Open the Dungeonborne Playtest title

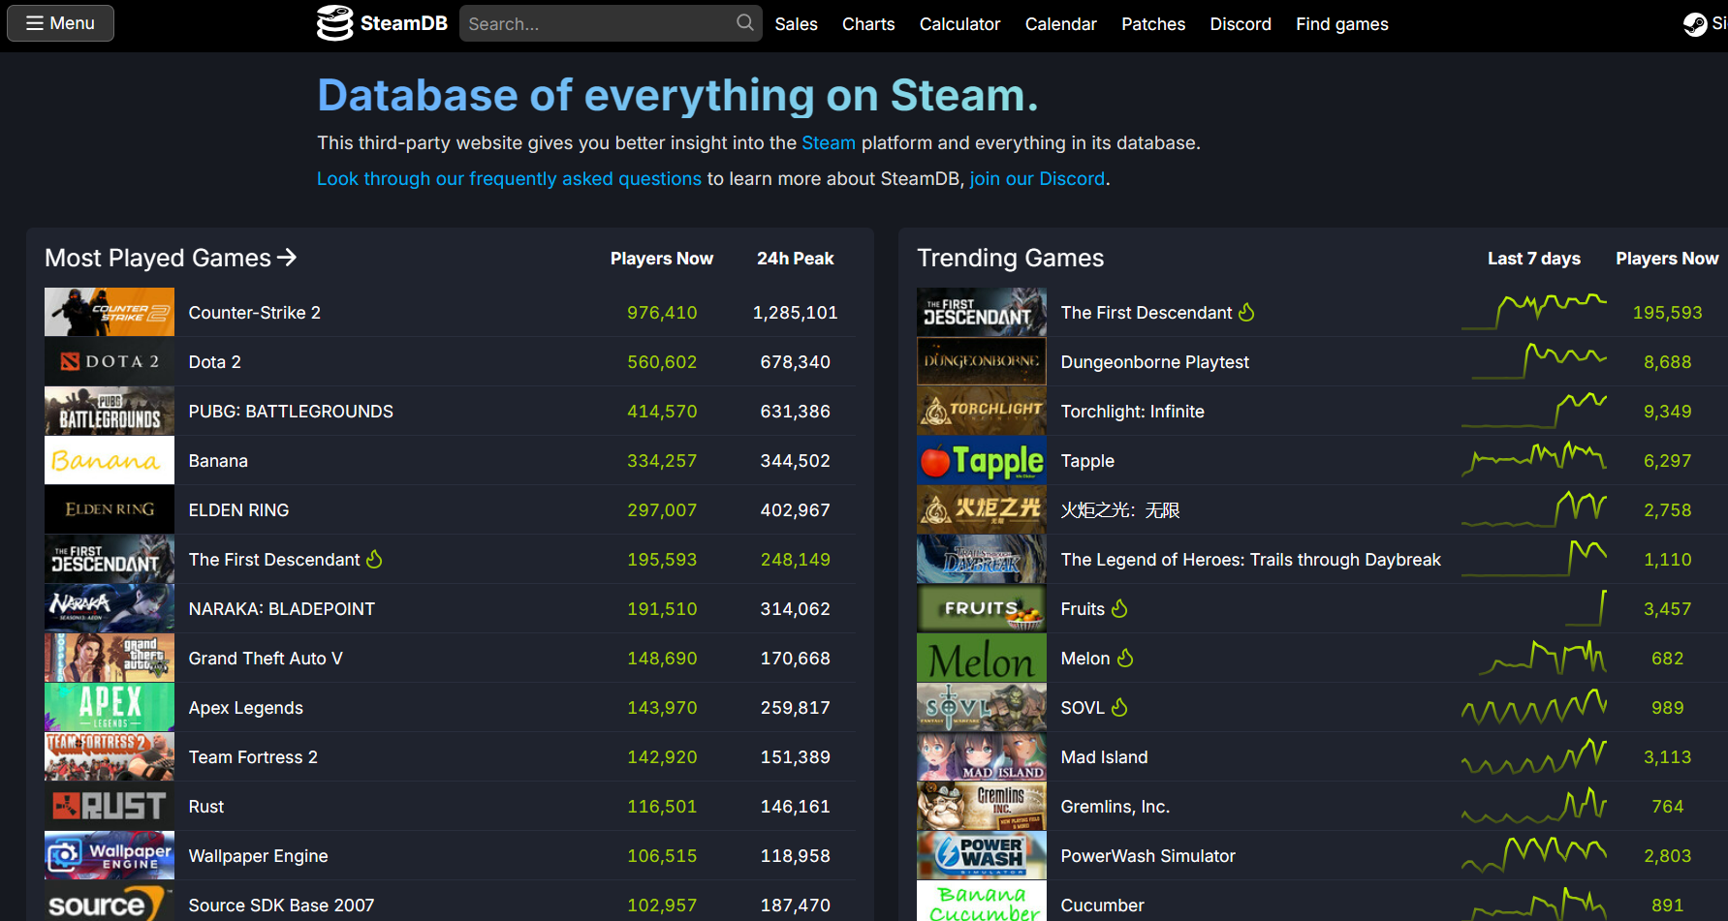[1154, 362]
